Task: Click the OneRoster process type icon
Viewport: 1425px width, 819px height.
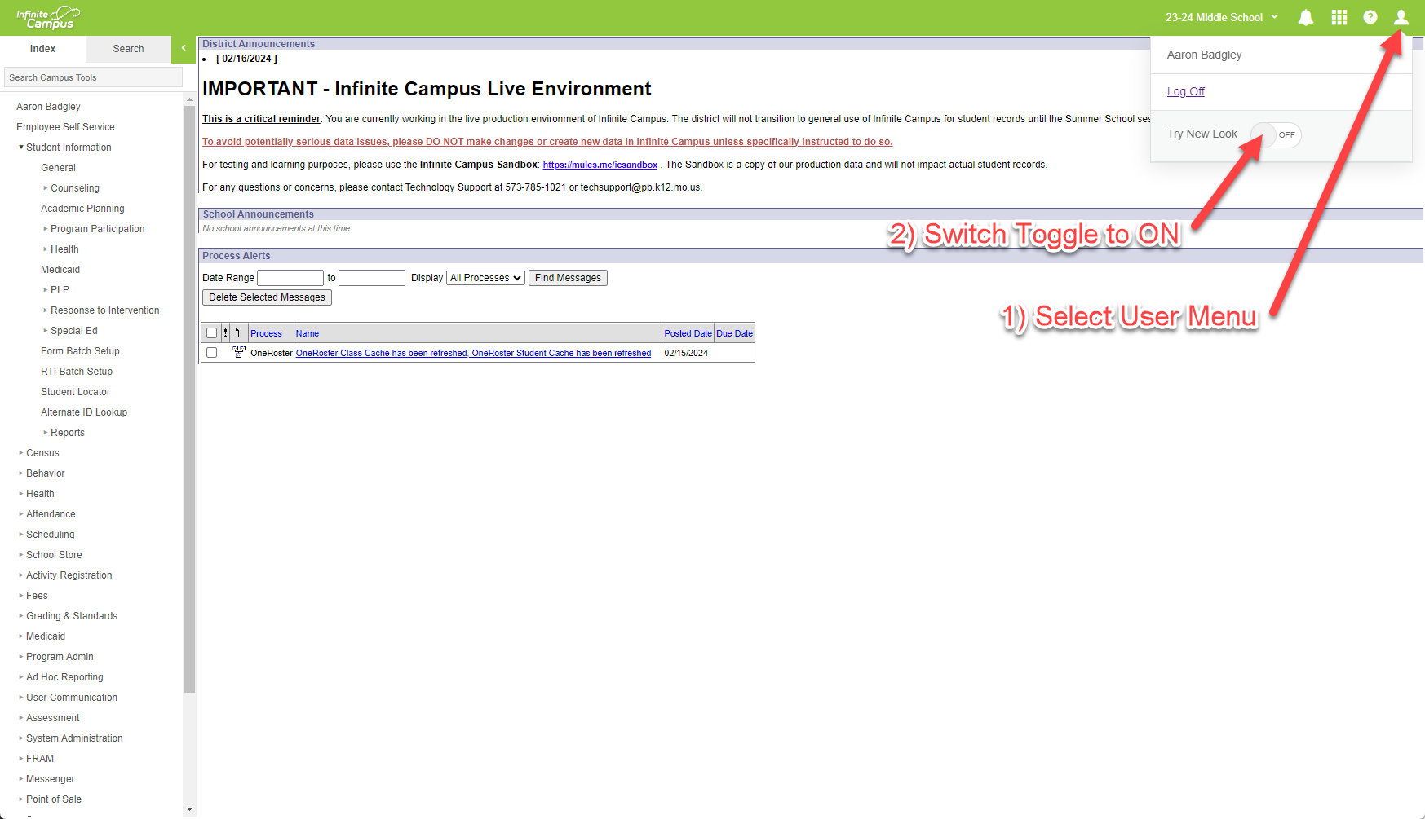Action: pyautogui.click(x=239, y=352)
